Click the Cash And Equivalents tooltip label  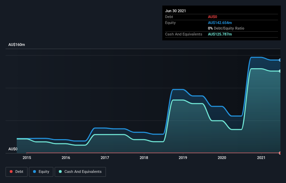[x=184, y=34]
